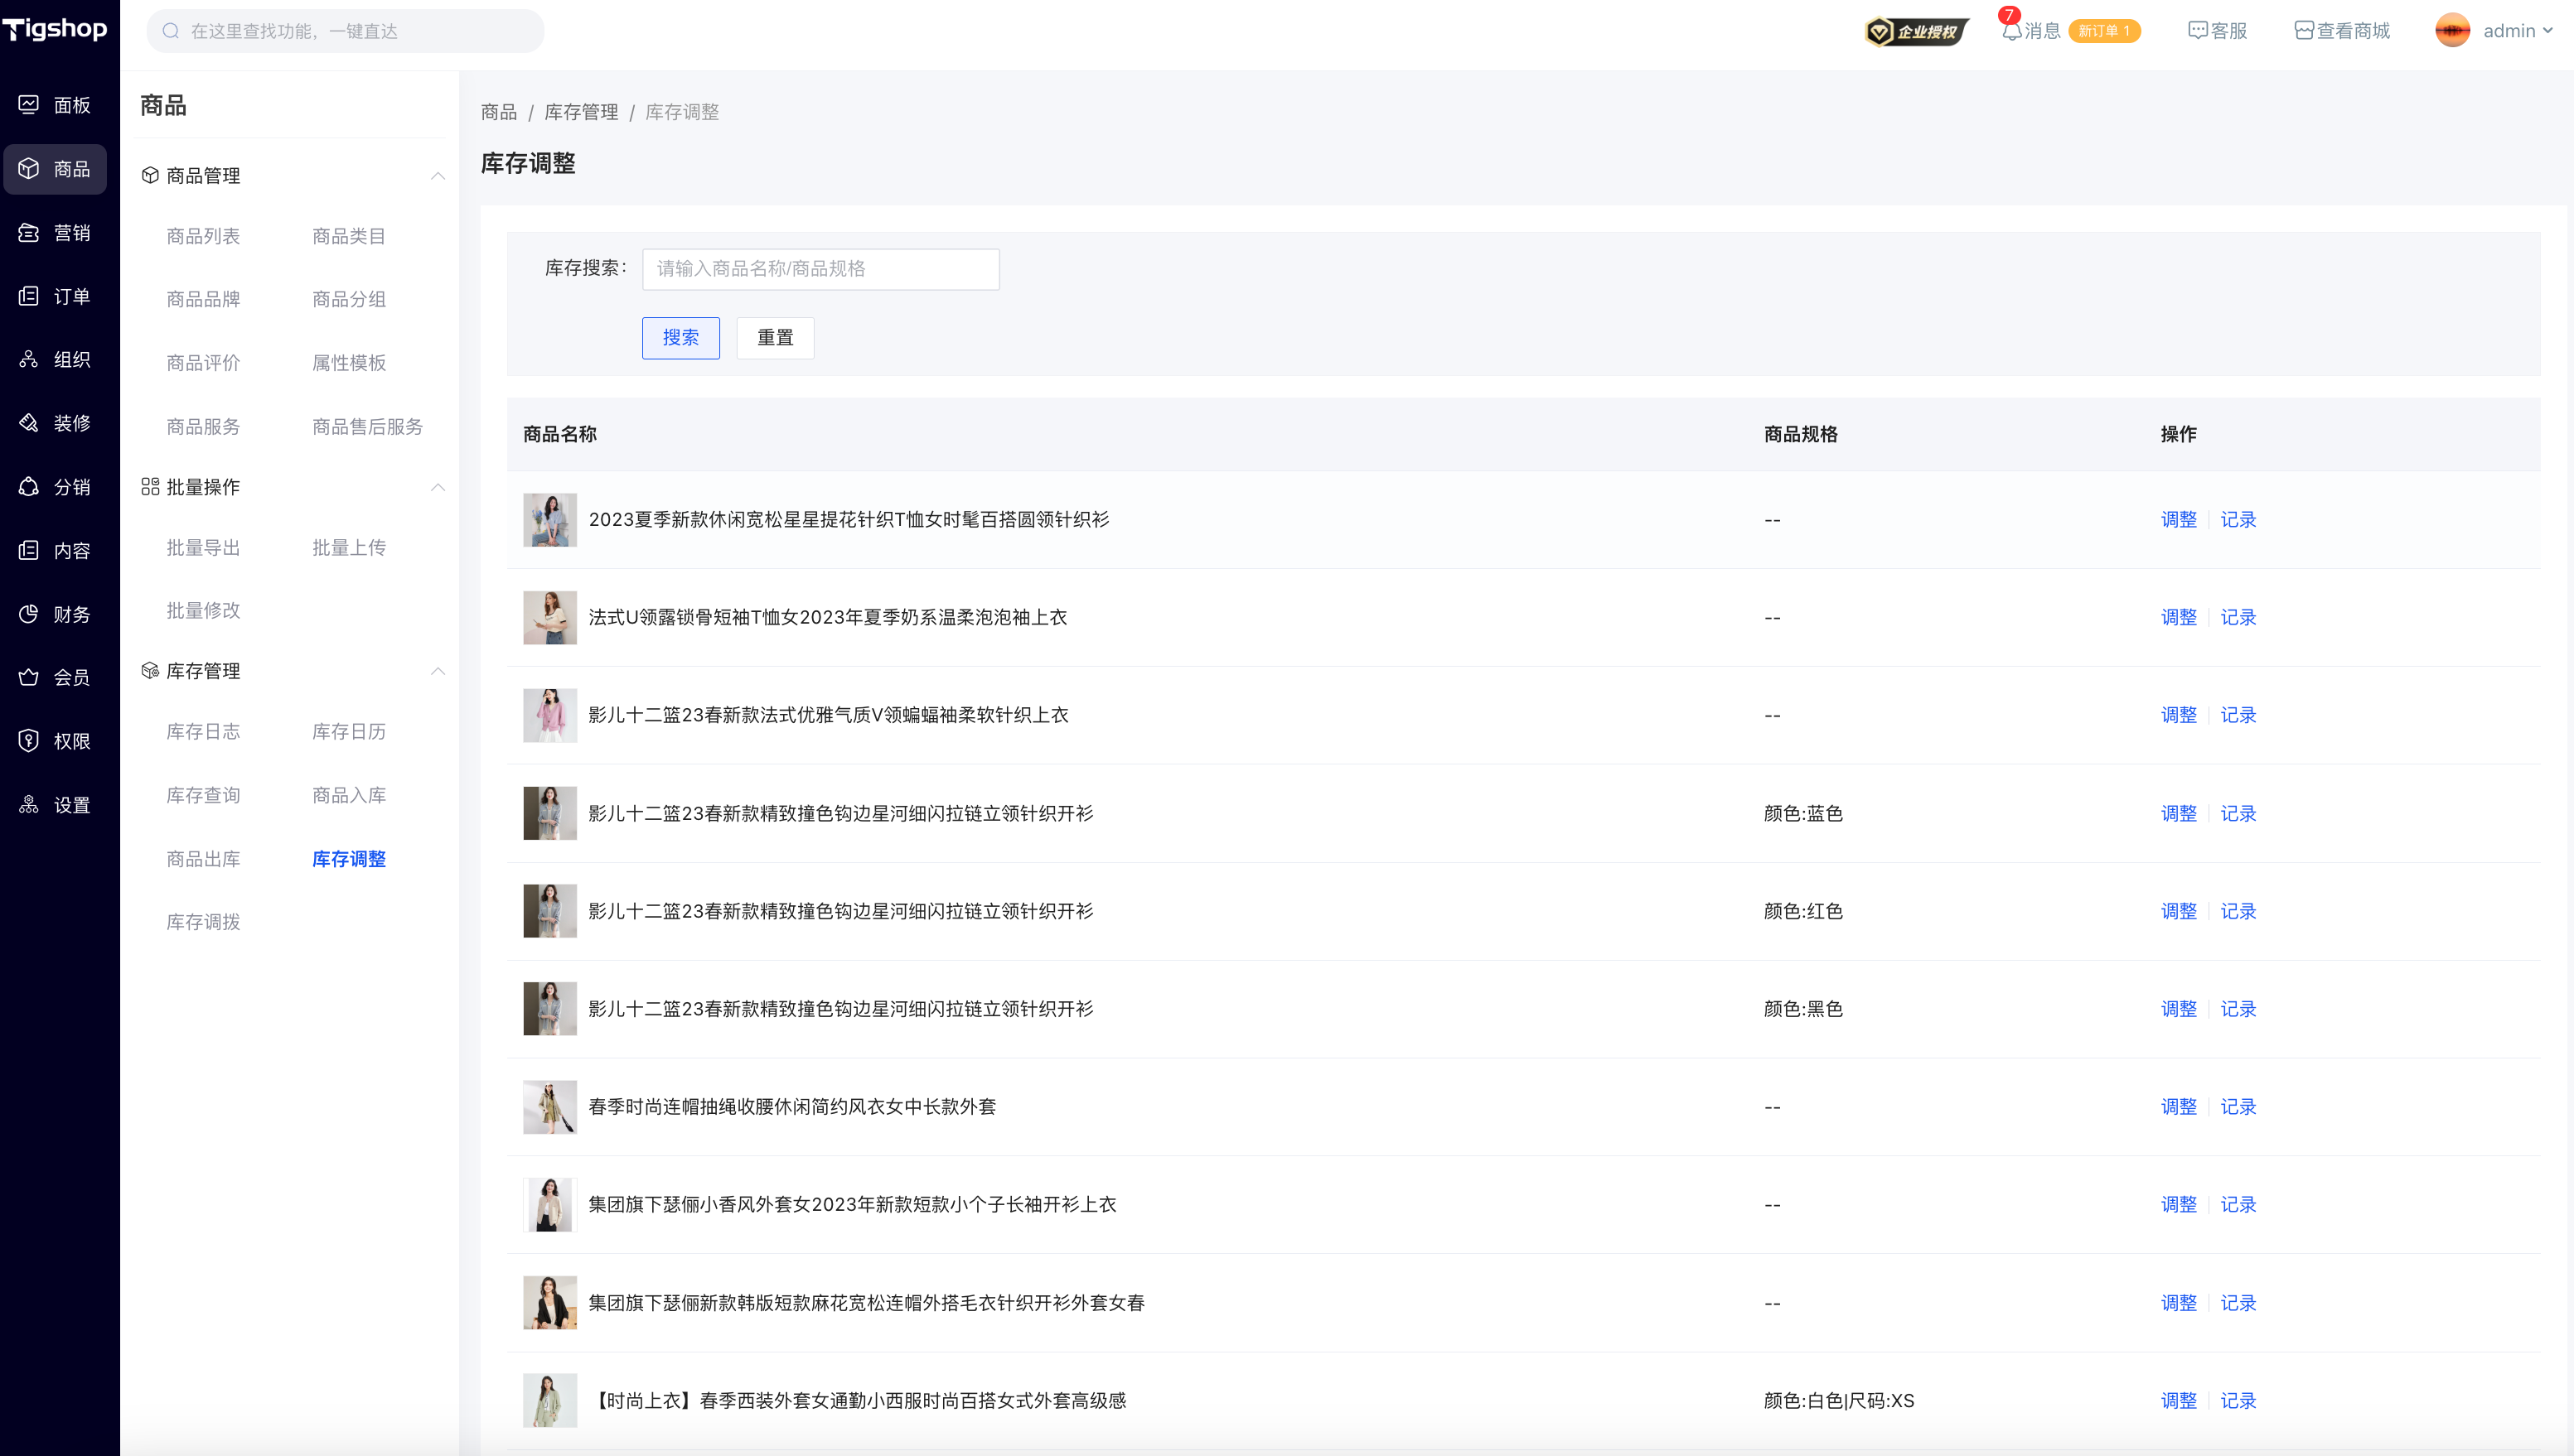Open the 权限 permissions shield icon
This screenshot has height=1456, width=2574.
point(29,741)
